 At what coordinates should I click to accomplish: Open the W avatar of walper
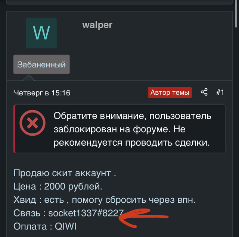tap(41, 33)
